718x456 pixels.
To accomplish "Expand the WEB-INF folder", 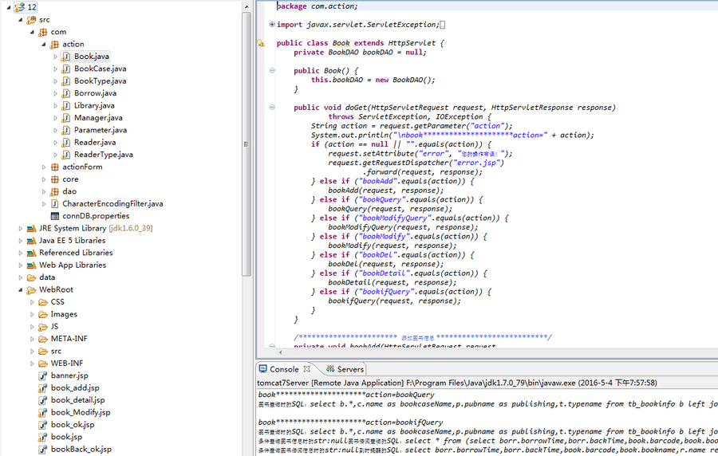I will pos(32,364).
